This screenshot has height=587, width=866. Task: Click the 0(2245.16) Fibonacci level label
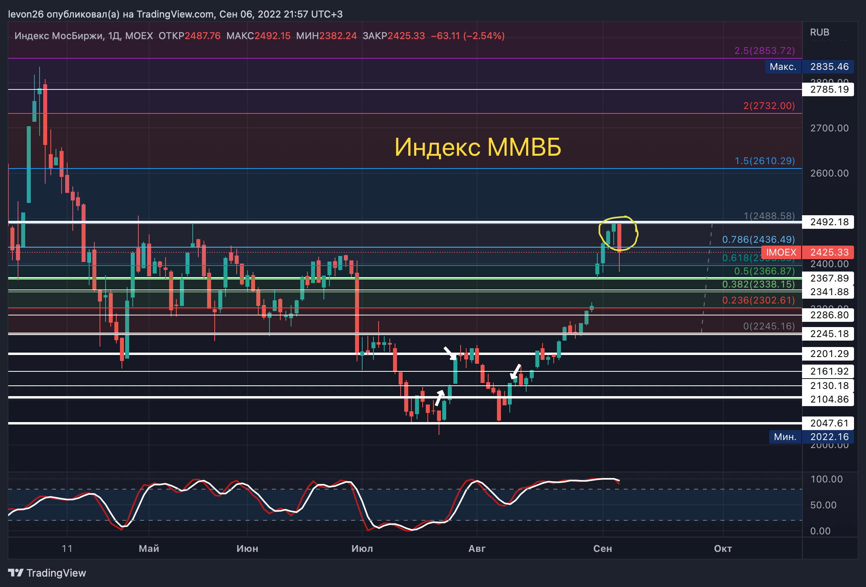point(769,326)
